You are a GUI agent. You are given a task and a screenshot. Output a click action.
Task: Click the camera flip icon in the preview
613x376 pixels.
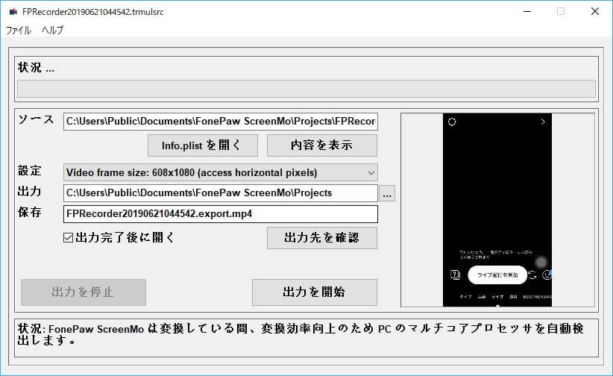tap(532, 275)
